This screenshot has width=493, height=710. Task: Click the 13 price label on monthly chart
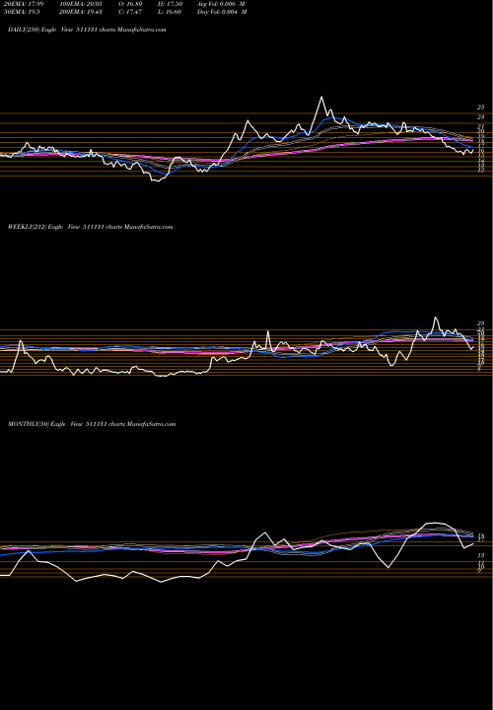[481, 555]
